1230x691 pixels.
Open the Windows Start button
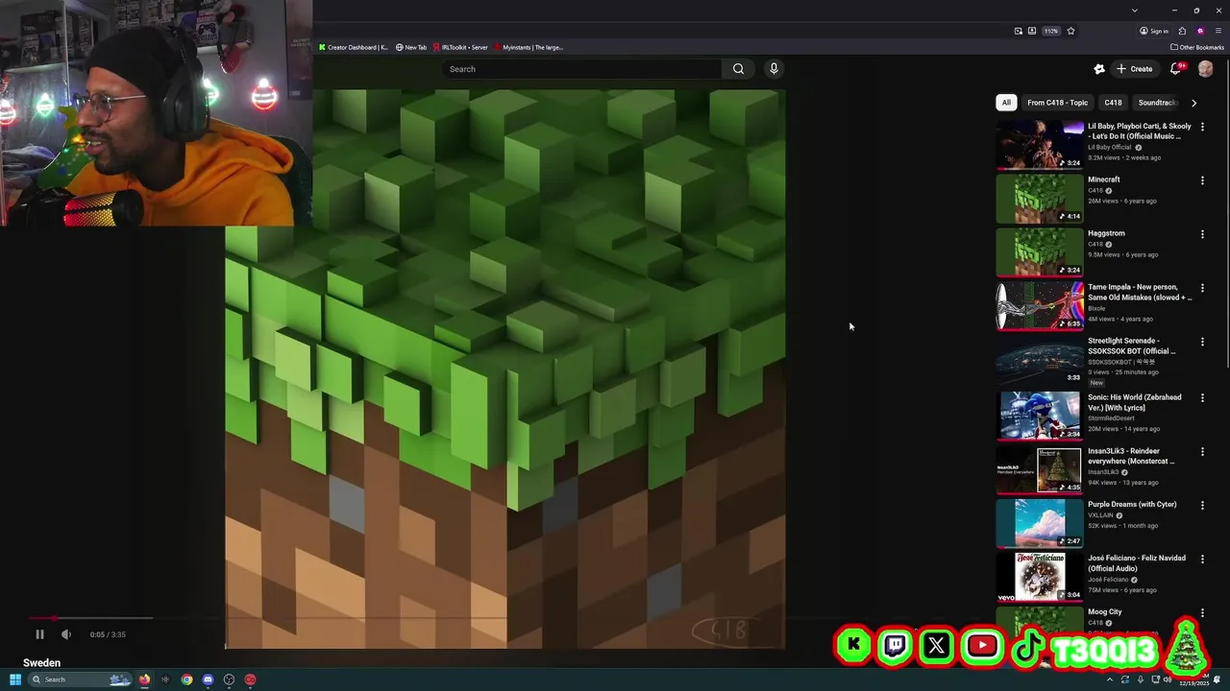15,679
